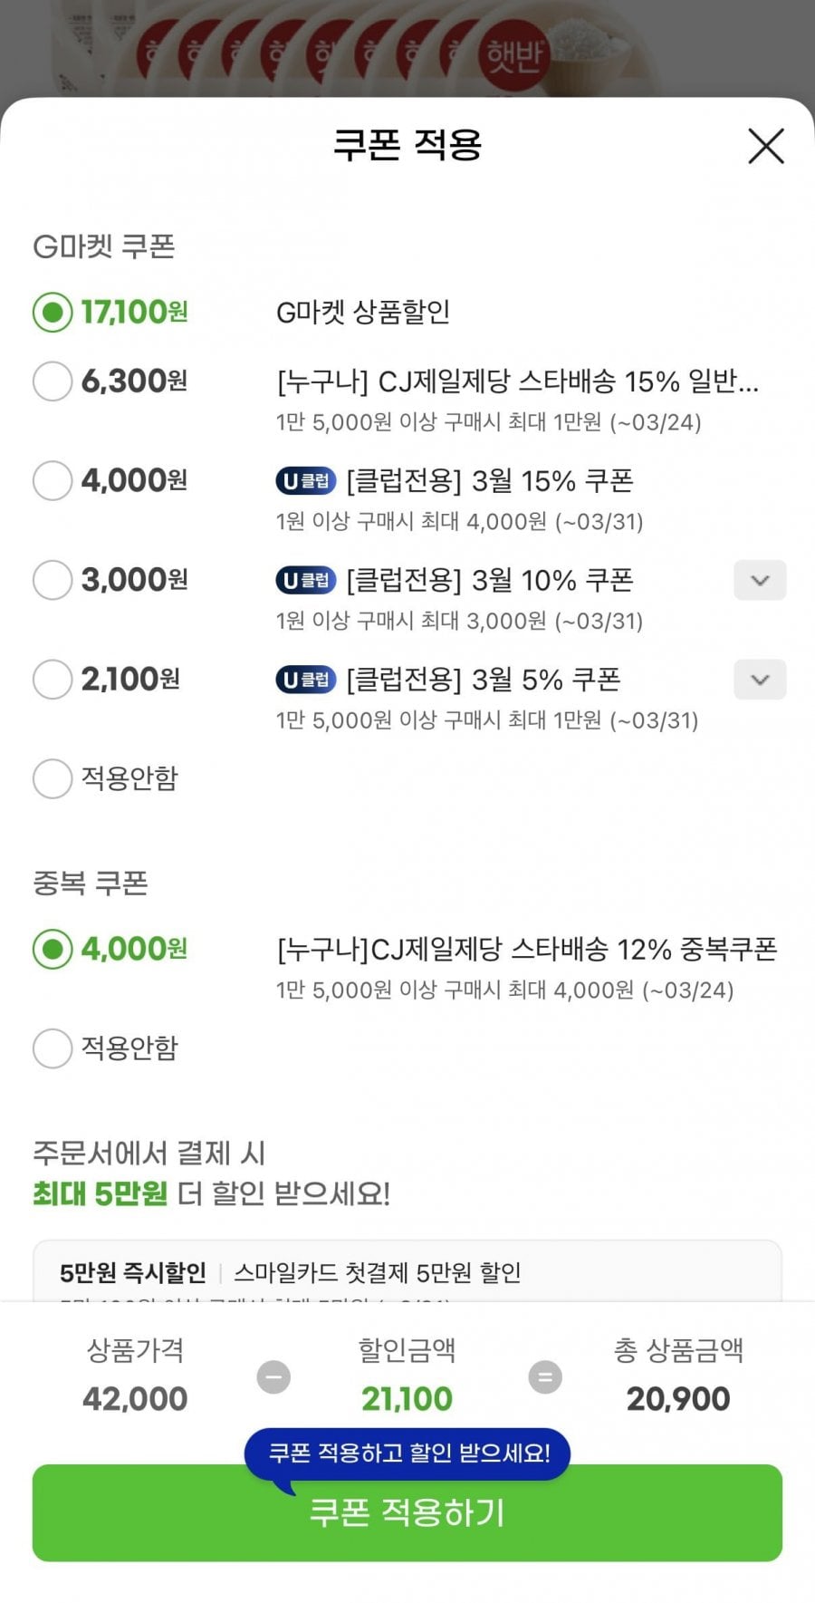Screen dimensions: 815x1603
Task: Select 적용안함 under G마켓 쿠폰
Action: 53,778
